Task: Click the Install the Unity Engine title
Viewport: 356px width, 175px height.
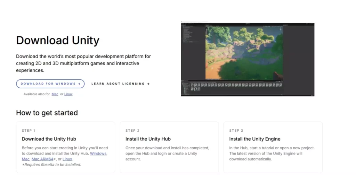Action: 255,139
